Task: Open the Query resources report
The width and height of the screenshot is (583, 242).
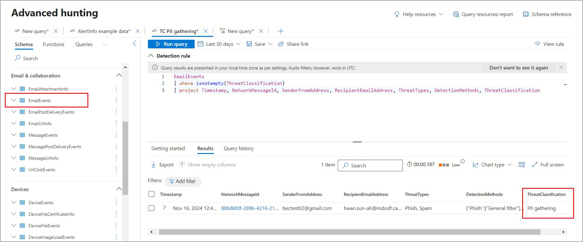Action: [x=483, y=14]
